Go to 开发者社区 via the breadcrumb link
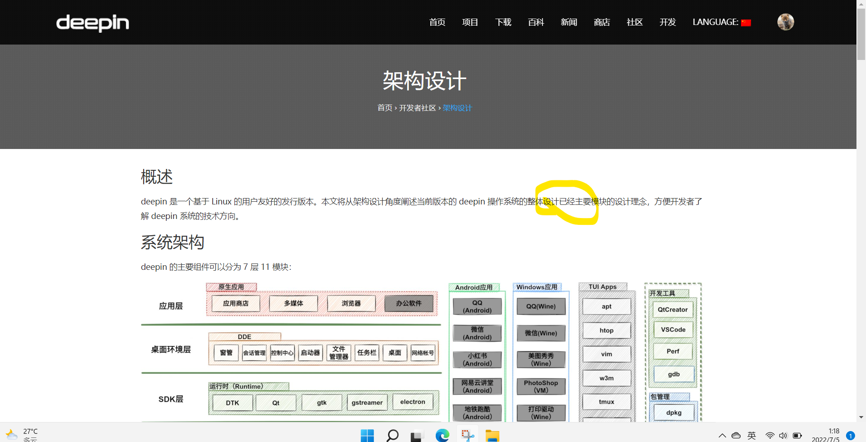This screenshot has height=442, width=866. [418, 108]
